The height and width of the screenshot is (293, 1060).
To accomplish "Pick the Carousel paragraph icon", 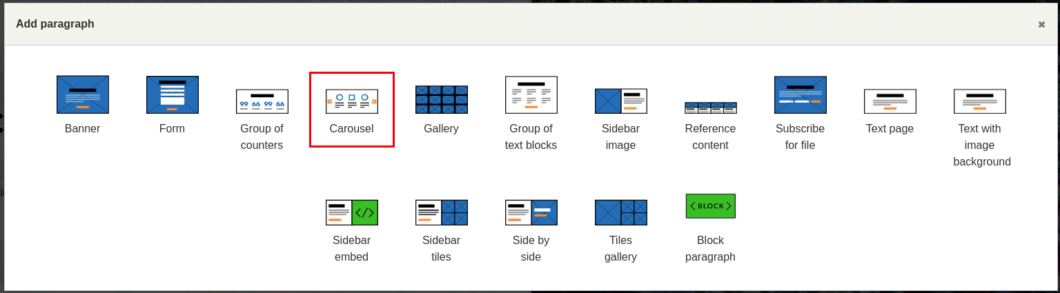I will click(352, 101).
